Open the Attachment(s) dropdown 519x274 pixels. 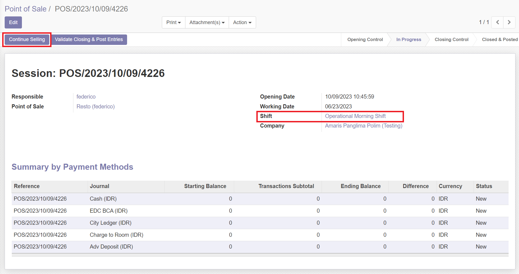pos(207,22)
